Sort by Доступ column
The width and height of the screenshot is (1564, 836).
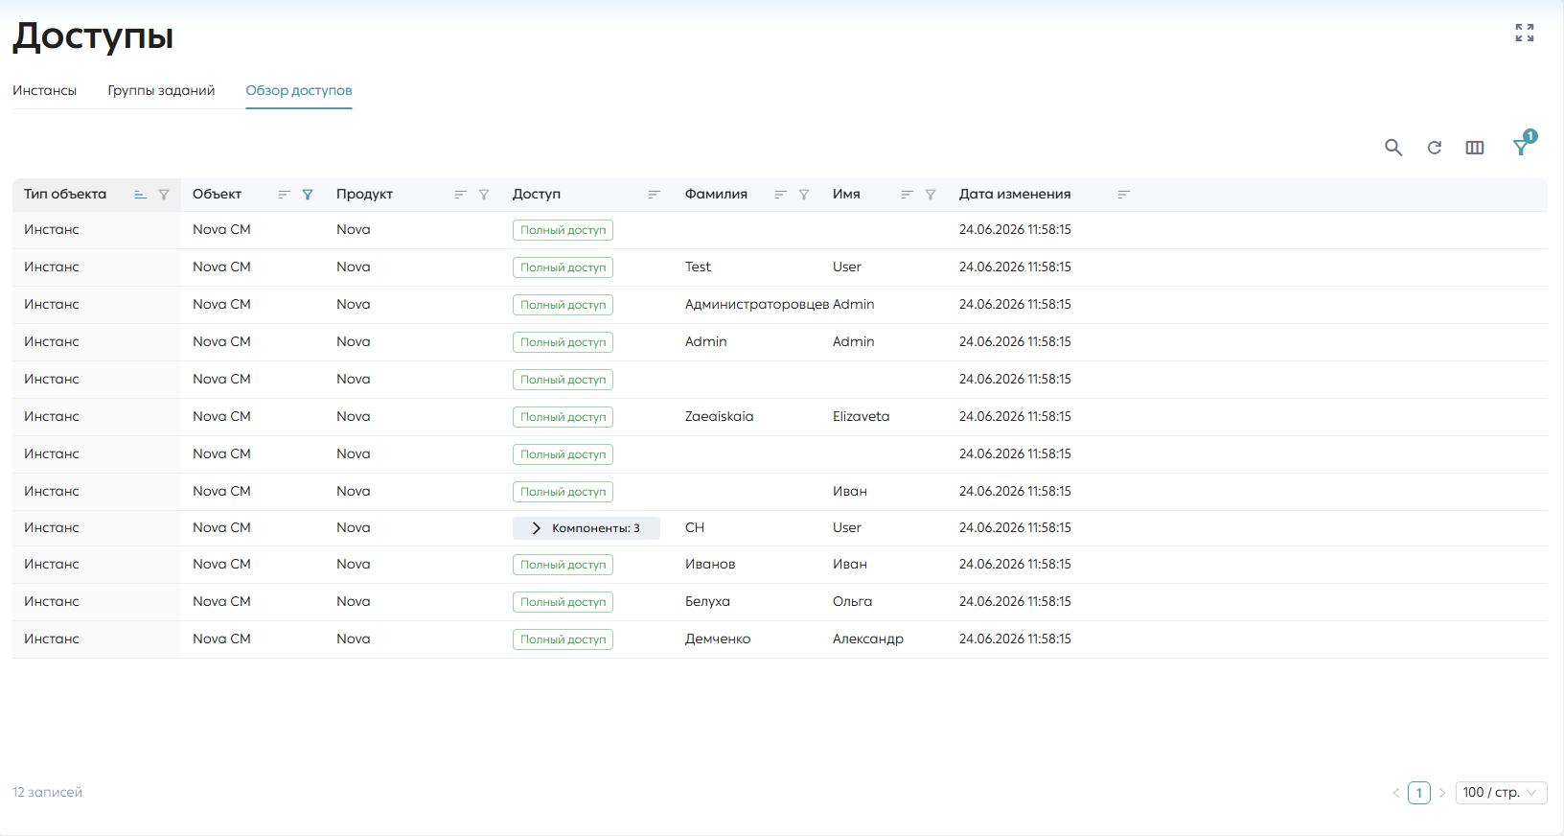pyautogui.click(x=655, y=195)
